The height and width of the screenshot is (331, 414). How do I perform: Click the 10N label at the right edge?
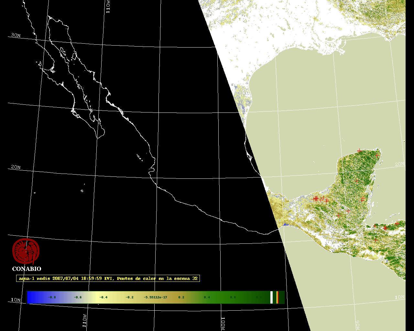coord(400,297)
